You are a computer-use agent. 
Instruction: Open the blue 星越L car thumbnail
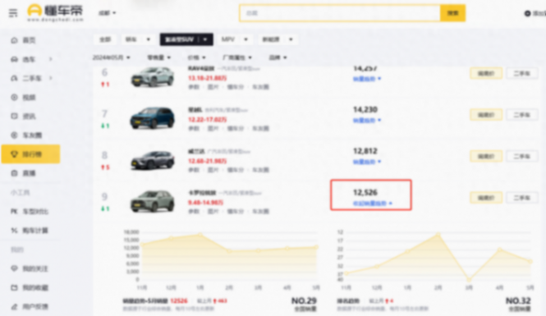point(153,118)
